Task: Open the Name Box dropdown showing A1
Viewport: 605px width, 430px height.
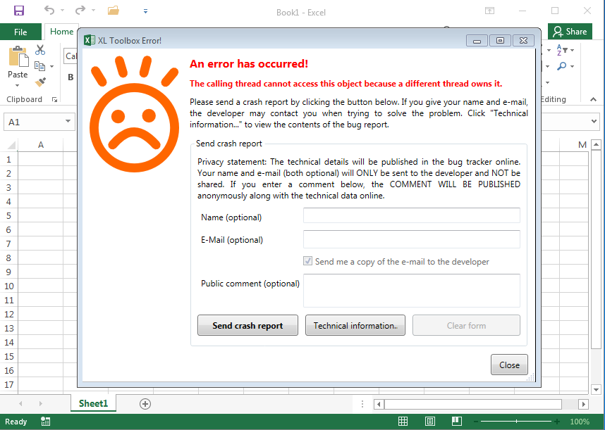Action: coord(68,121)
